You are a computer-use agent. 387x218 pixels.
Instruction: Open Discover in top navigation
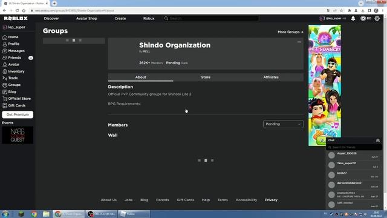click(51, 19)
